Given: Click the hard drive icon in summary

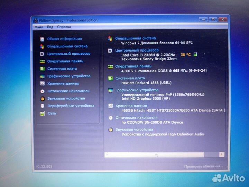Looking at the screenshot, I should point(111,106).
